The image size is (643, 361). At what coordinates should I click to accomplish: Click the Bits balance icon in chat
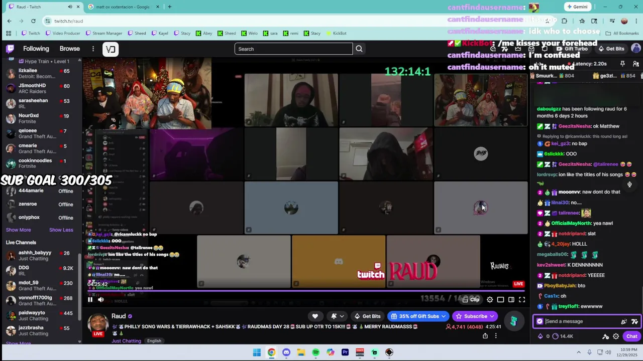click(x=541, y=336)
